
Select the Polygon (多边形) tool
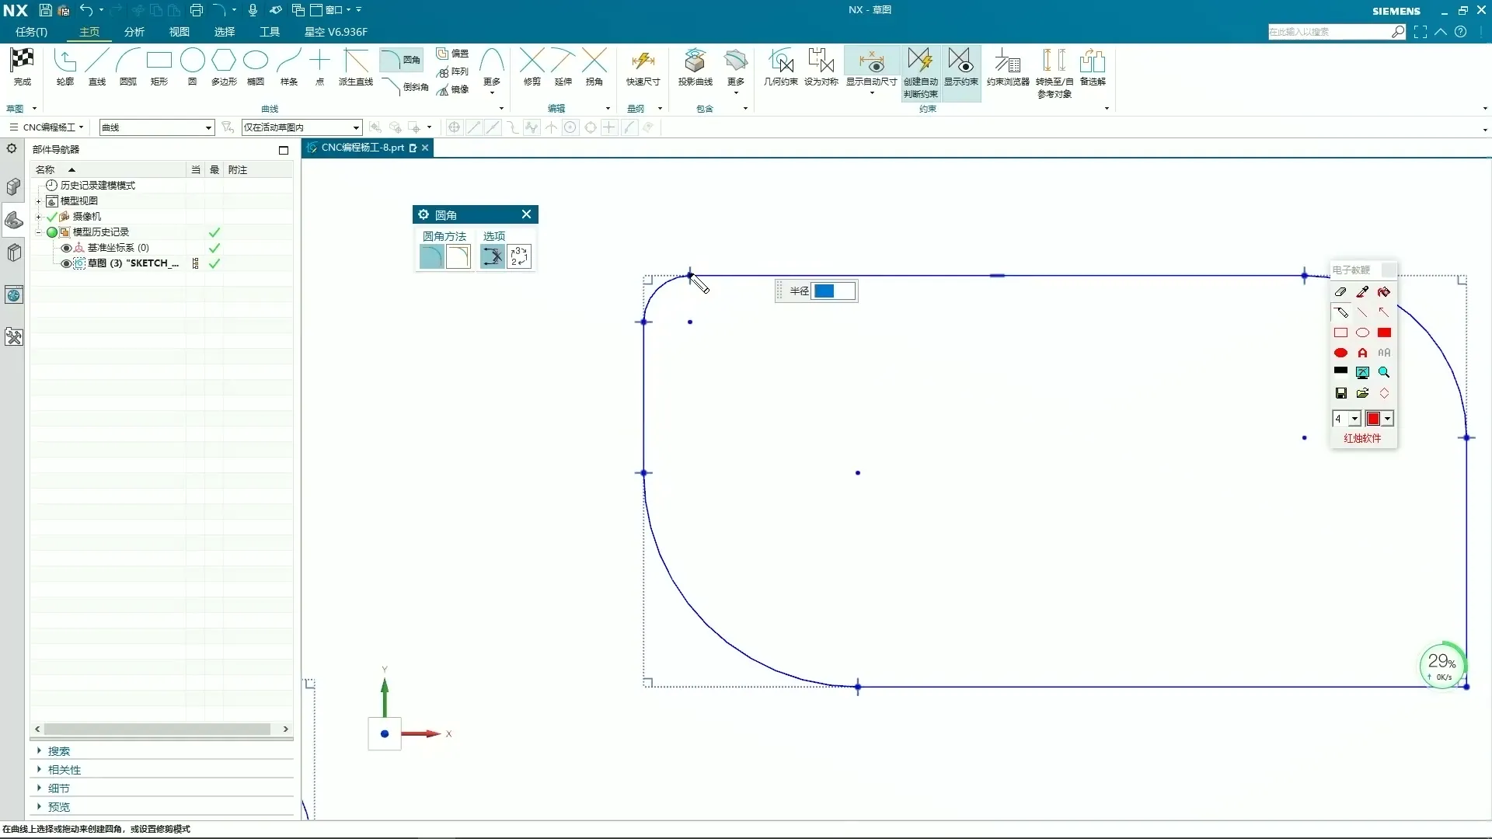[x=224, y=61]
